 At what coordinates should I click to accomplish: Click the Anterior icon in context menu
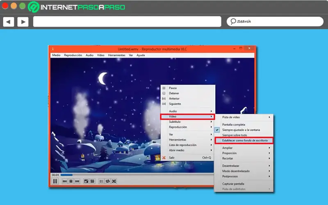tap(164, 98)
